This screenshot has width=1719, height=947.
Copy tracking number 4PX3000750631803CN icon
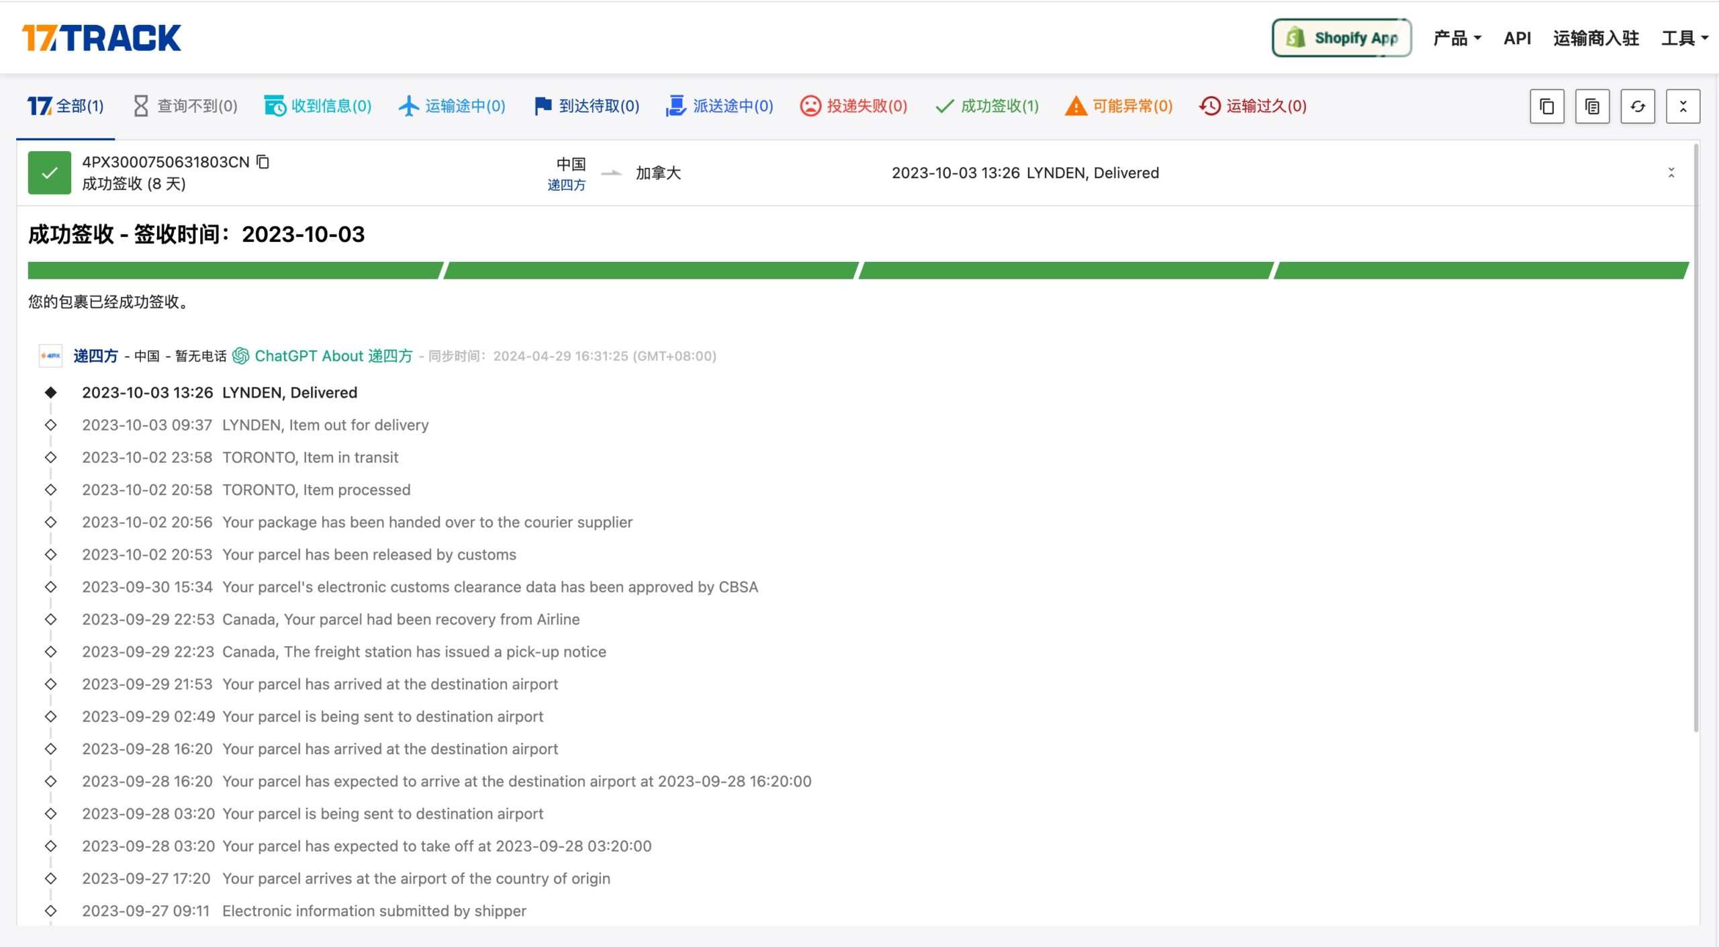(x=263, y=162)
